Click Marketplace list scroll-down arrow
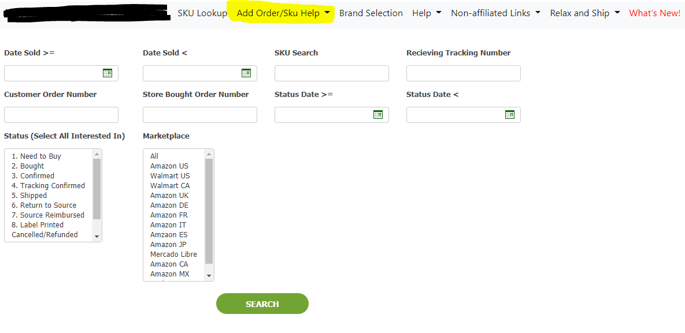The width and height of the screenshot is (685, 333). [x=209, y=276]
